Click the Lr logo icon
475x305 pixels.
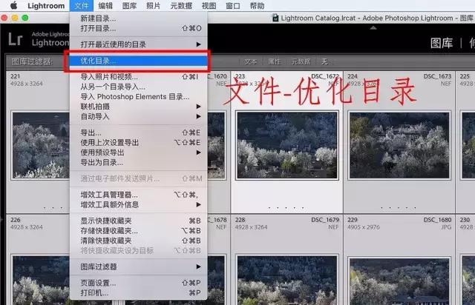point(15,39)
